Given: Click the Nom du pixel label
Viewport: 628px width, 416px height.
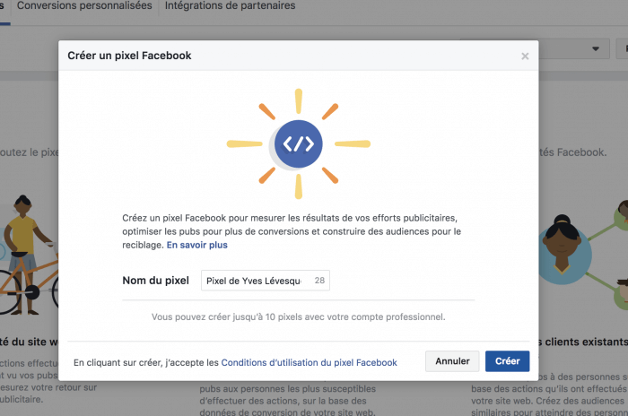Looking at the screenshot, I should coord(155,281).
